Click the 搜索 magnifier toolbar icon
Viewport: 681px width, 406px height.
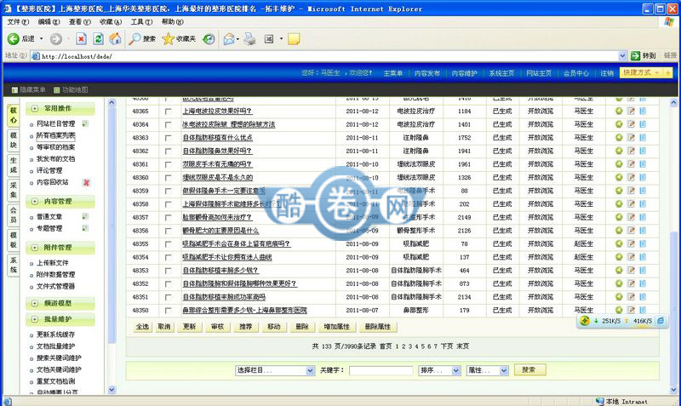click(x=135, y=39)
